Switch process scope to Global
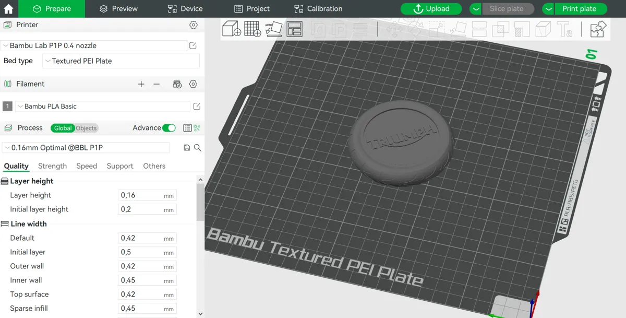 click(63, 128)
